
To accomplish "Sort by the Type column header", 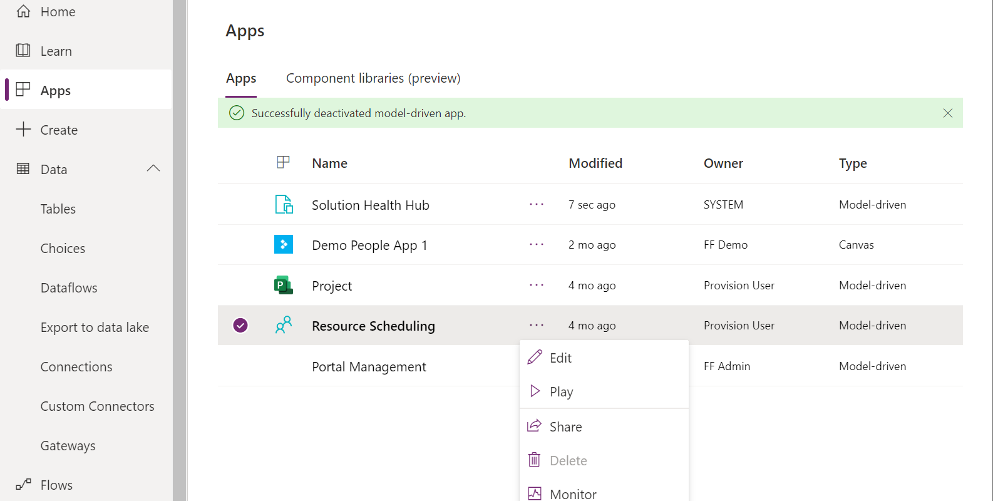I will pos(853,163).
